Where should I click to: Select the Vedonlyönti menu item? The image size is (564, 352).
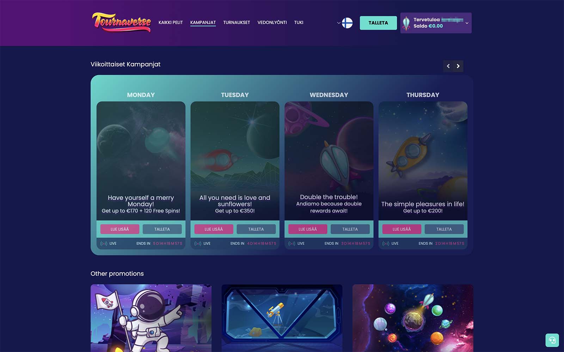(272, 23)
